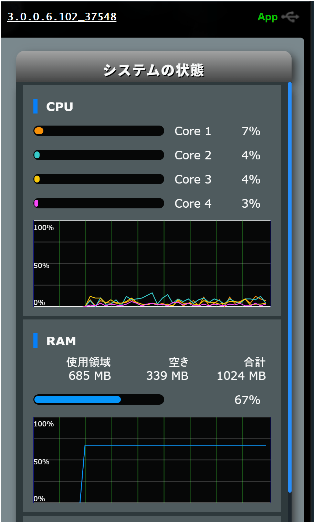Click the orange Core 1 usage indicator

pos(39,131)
